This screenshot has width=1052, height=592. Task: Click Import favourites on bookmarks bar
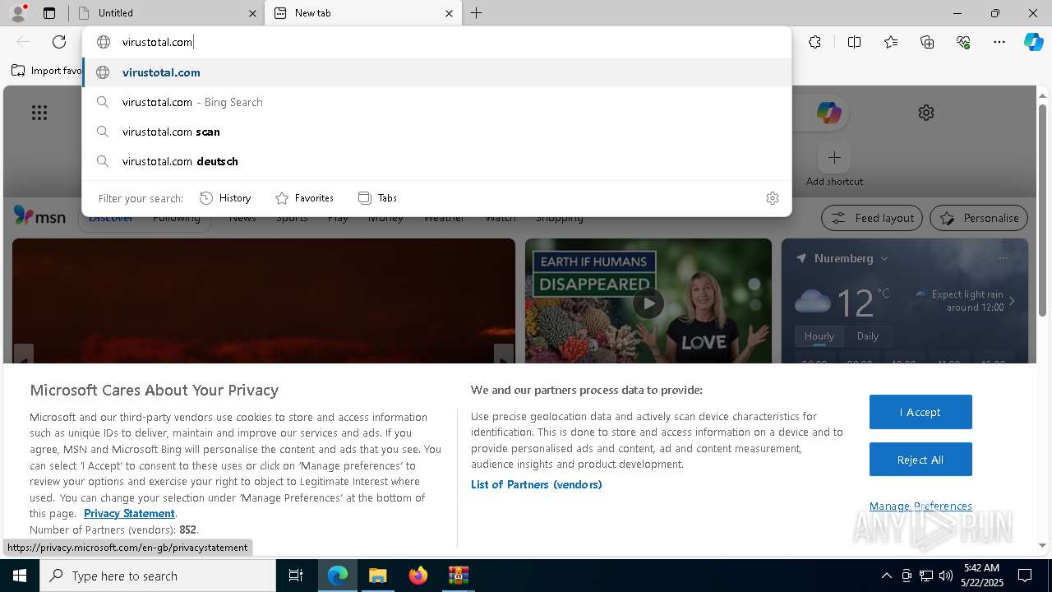tap(47, 71)
